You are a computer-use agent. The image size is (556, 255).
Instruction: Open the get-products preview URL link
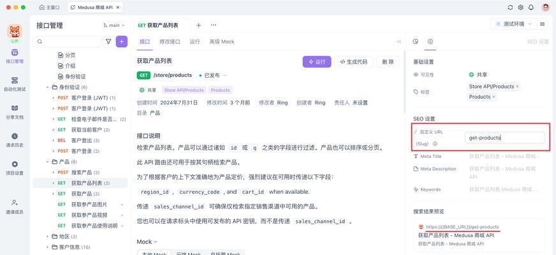[462, 227]
